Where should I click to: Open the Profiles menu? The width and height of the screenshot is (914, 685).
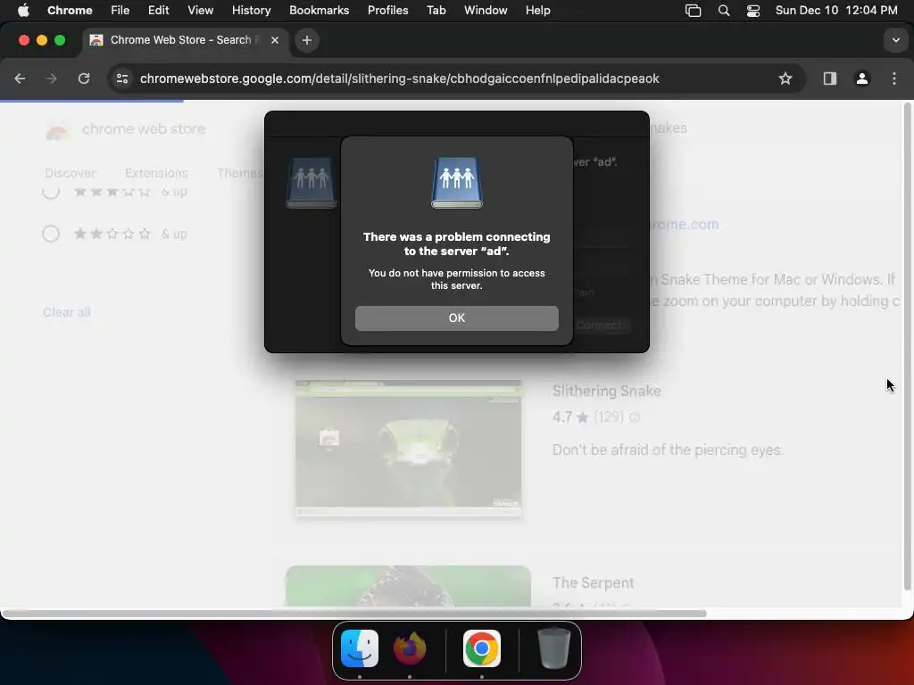pyautogui.click(x=387, y=11)
